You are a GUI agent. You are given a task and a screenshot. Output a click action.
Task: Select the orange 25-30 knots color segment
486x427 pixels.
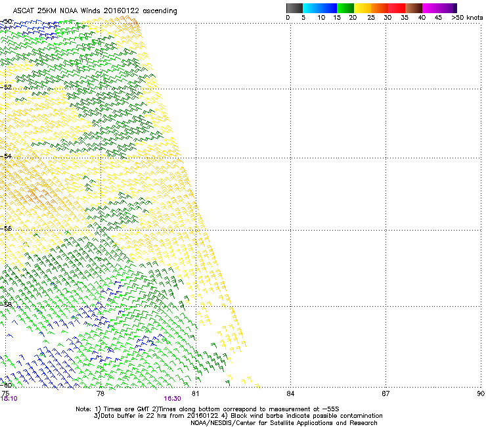tap(380, 8)
